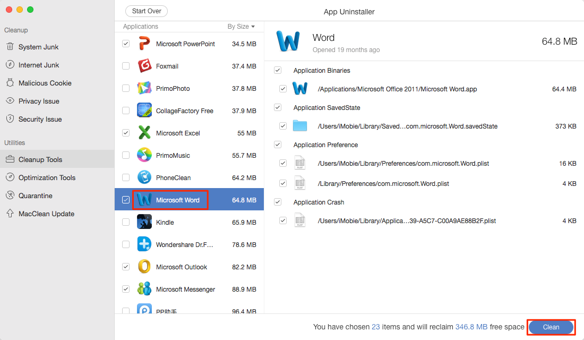The width and height of the screenshot is (584, 340).
Task: Click the PhoneClean app icon
Action: (x=144, y=177)
